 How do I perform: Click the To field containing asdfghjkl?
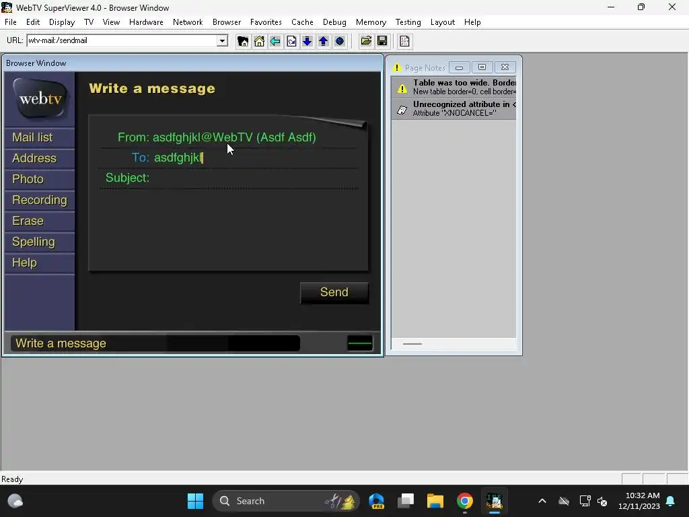(255, 158)
